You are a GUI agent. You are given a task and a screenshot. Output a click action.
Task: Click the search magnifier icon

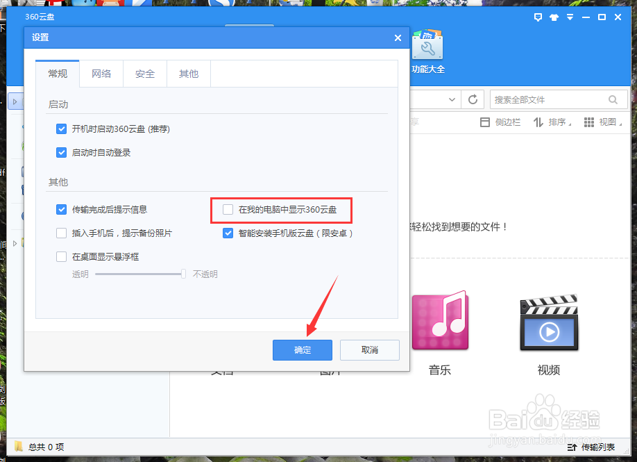coord(613,99)
